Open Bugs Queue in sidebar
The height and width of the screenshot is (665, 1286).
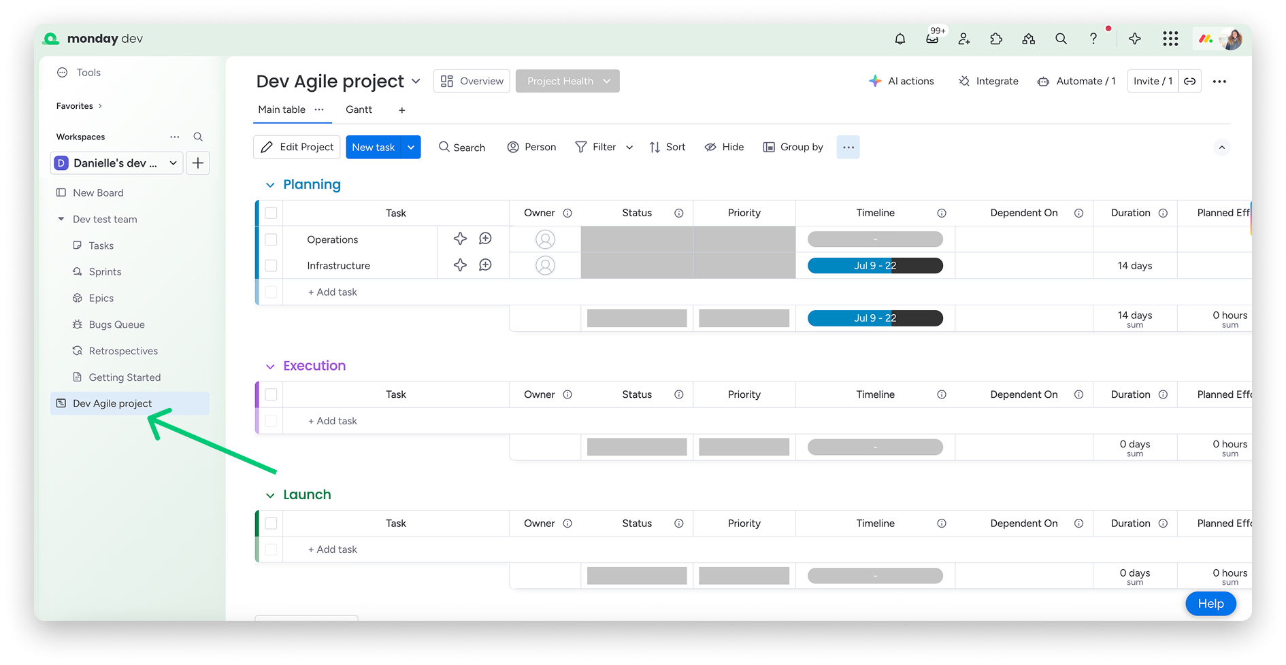116,324
